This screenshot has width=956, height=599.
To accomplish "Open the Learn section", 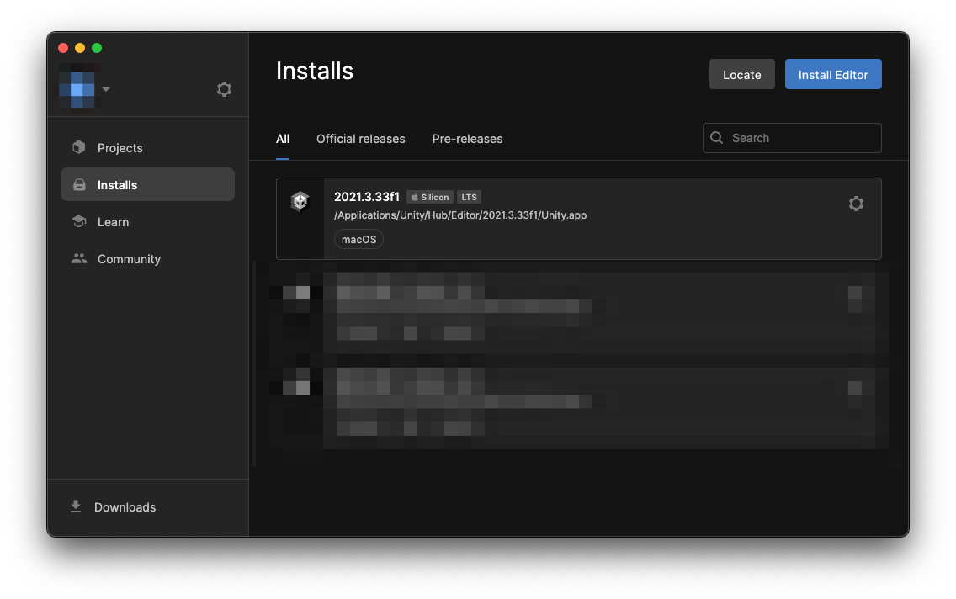I will (147, 222).
